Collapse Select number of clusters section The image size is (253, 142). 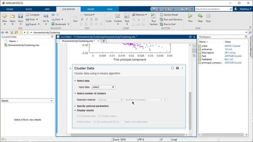(x=75, y=93)
